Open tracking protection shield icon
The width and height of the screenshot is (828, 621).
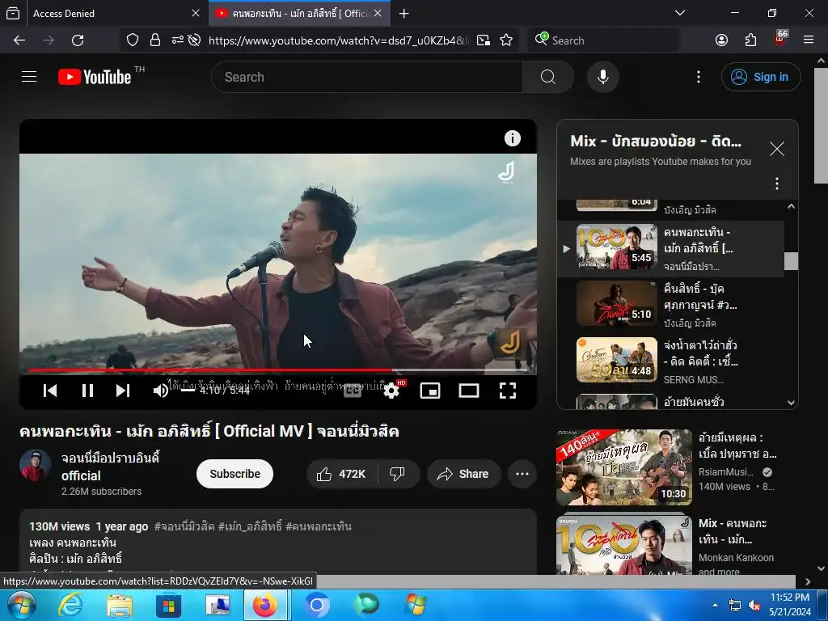tap(133, 40)
